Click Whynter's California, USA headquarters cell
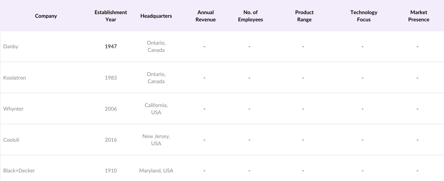Screen dimensions: 444x181 pyautogui.click(x=156, y=109)
